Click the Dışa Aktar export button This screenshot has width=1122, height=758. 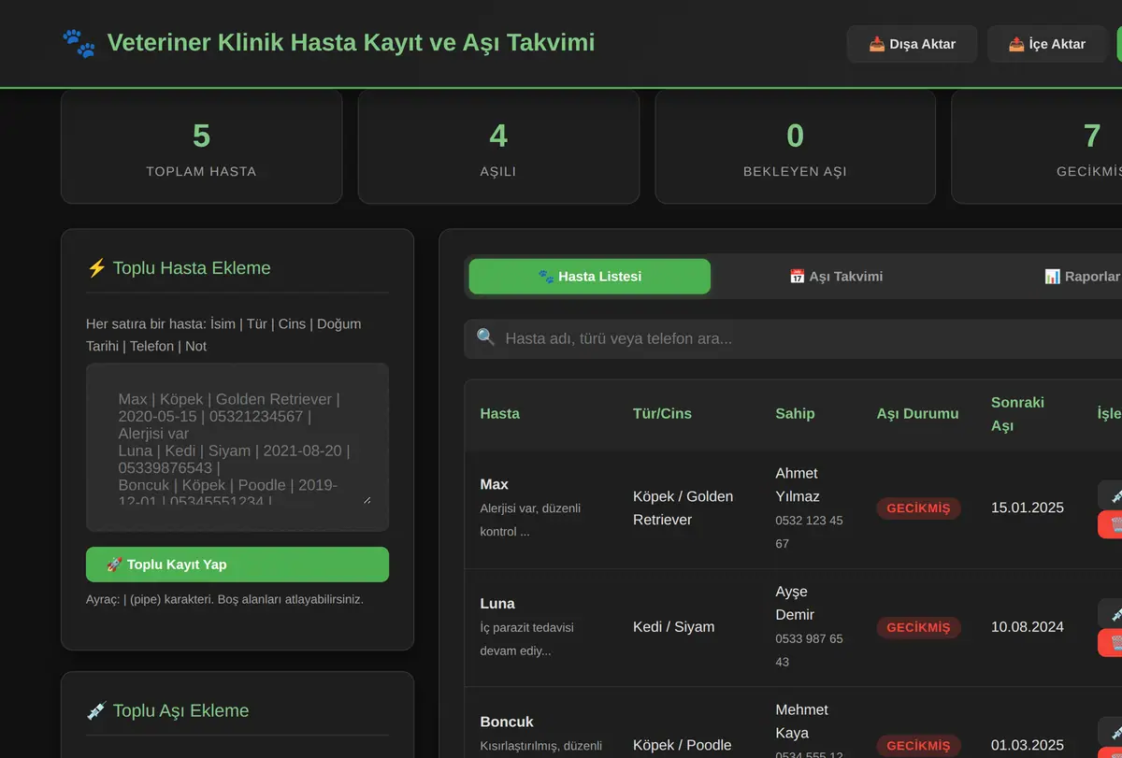point(912,44)
